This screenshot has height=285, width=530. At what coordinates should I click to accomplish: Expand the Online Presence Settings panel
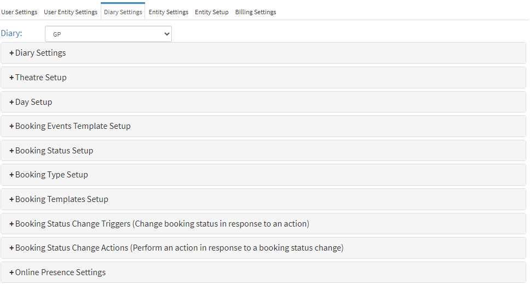pos(60,272)
